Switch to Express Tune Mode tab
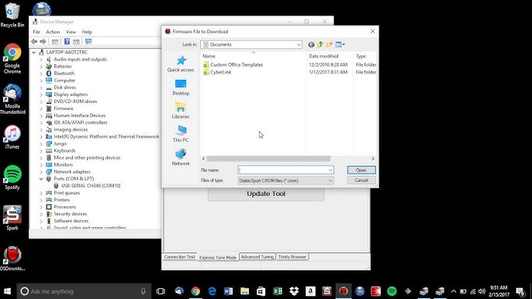532x299 pixels. pyautogui.click(x=218, y=258)
